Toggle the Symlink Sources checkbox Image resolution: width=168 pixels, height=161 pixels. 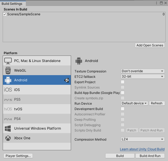(123, 87)
